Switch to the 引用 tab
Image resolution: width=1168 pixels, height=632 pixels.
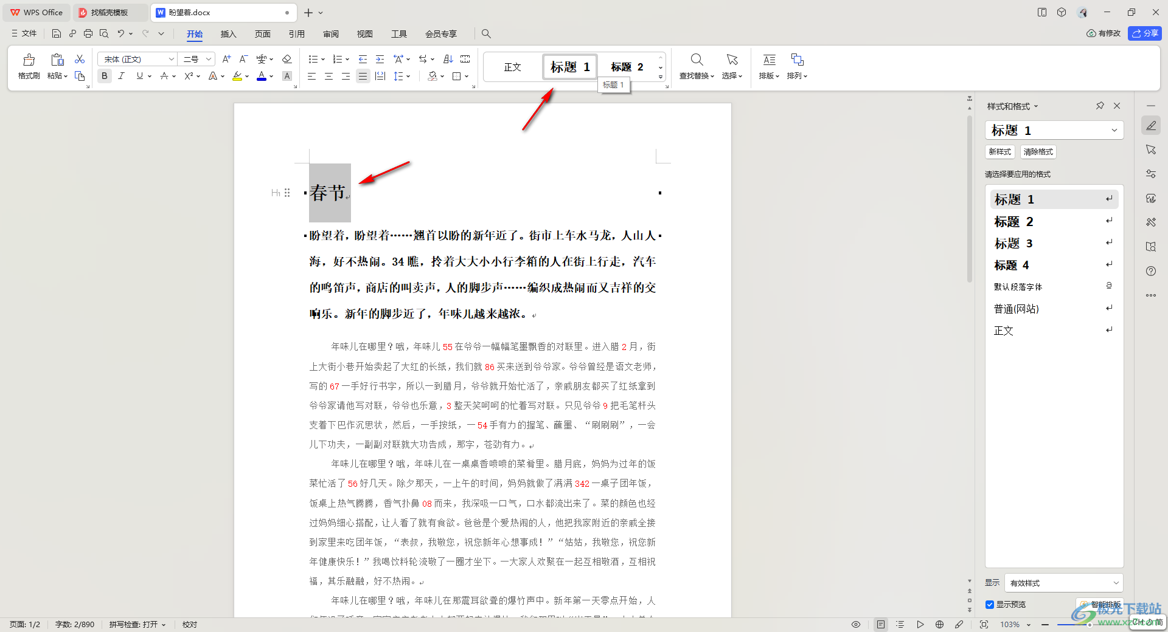click(296, 34)
